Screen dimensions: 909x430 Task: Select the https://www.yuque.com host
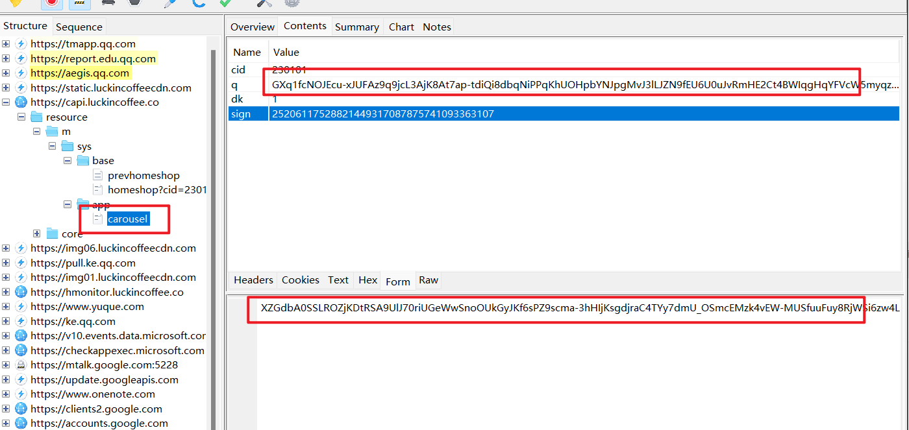(x=87, y=306)
